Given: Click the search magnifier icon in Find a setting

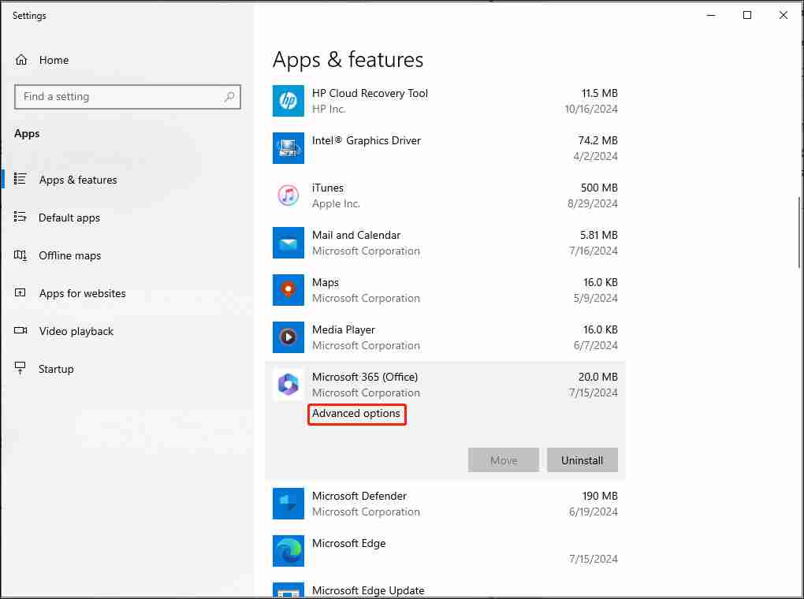Looking at the screenshot, I should click(229, 96).
